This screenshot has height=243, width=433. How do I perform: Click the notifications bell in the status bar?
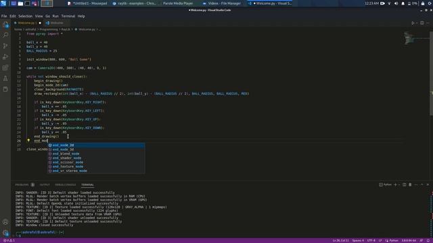coord(428,240)
